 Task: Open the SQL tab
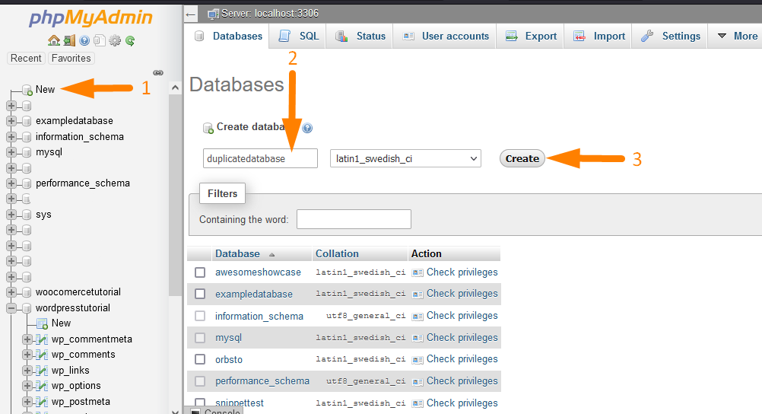point(297,36)
